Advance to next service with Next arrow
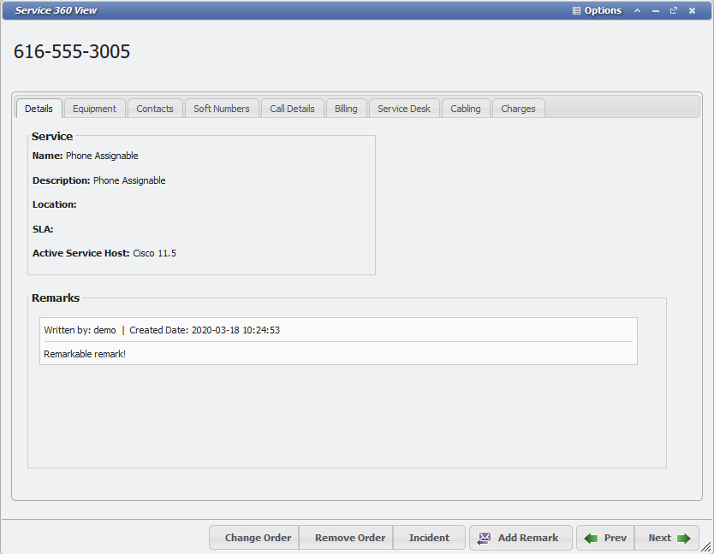The image size is (714, 554). tap(683, 538)
